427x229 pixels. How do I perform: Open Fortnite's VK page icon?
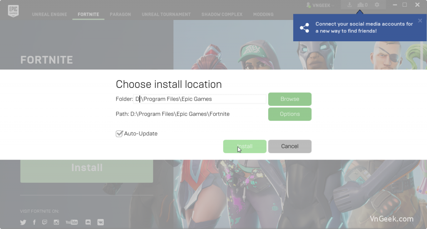[100, 222]
